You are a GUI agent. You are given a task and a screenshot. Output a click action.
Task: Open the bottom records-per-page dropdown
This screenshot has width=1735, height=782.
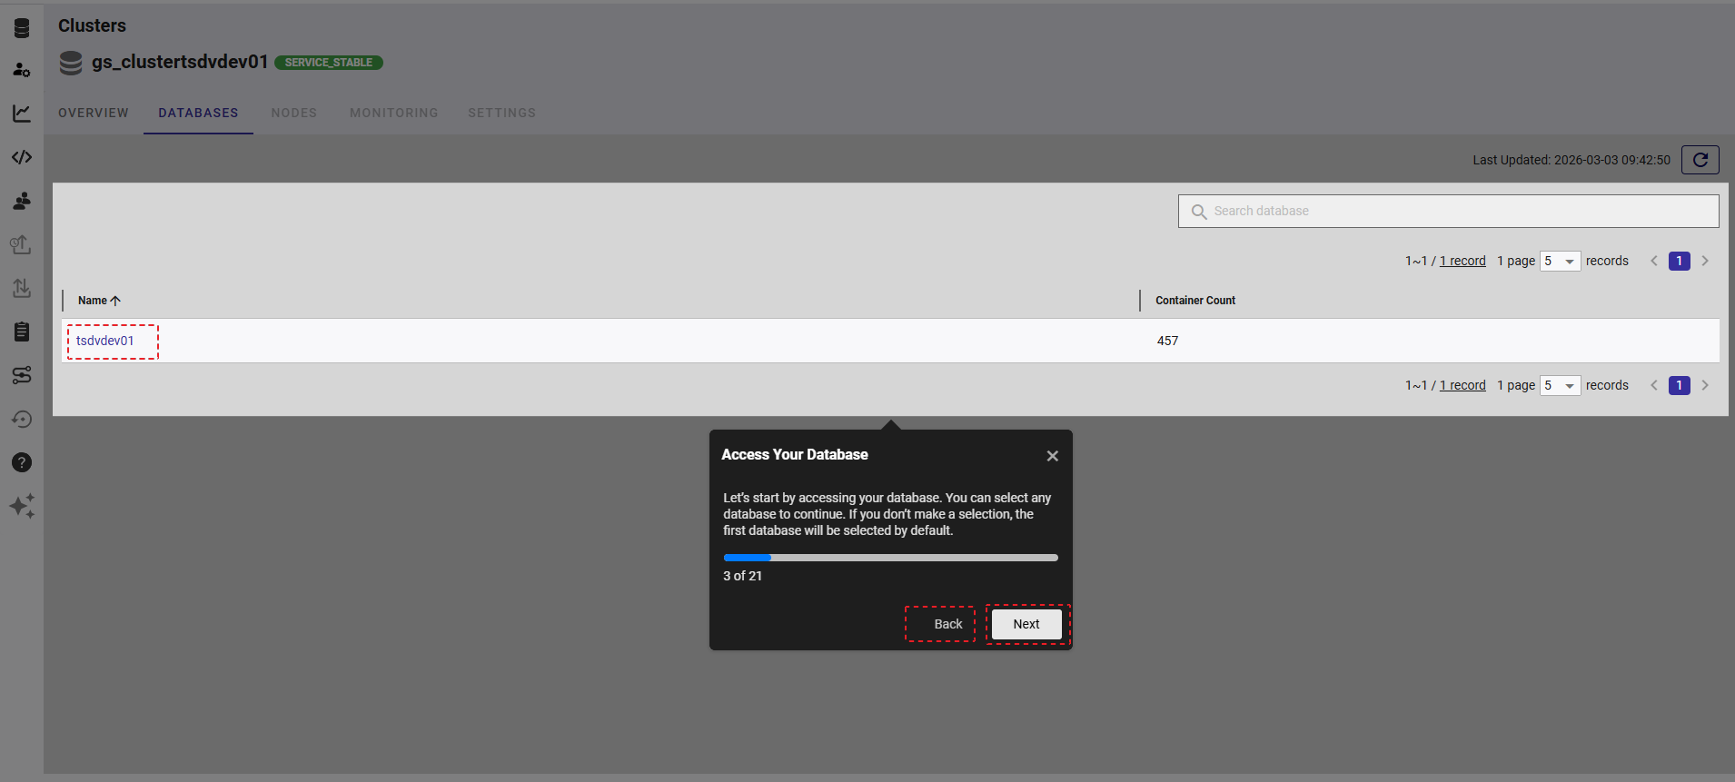tap(1560, 385)
